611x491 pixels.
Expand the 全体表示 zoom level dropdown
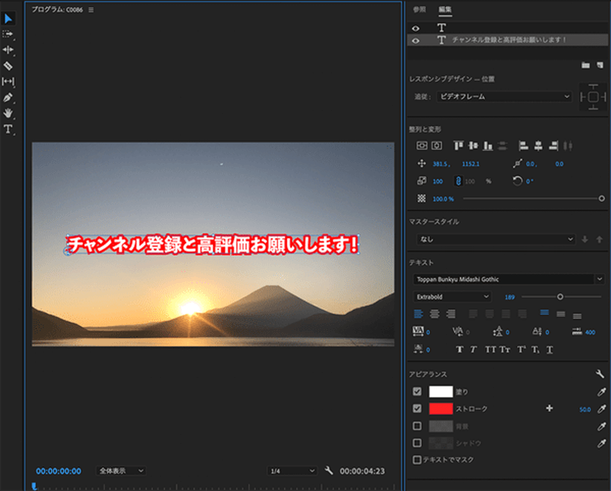121,471
